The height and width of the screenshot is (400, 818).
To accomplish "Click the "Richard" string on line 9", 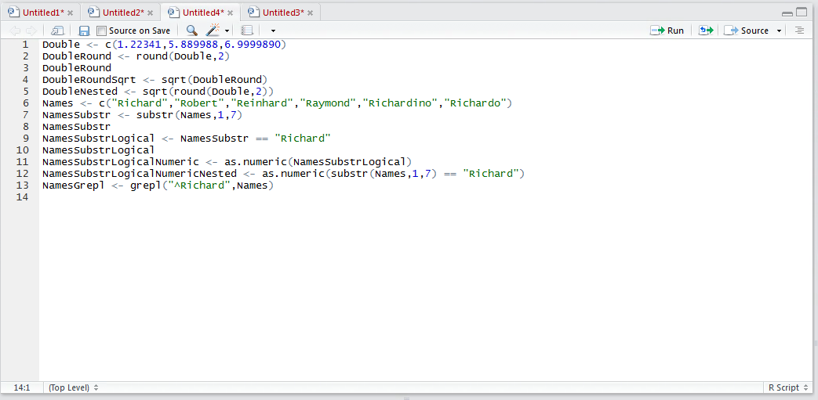I will [x=303, y=139].
